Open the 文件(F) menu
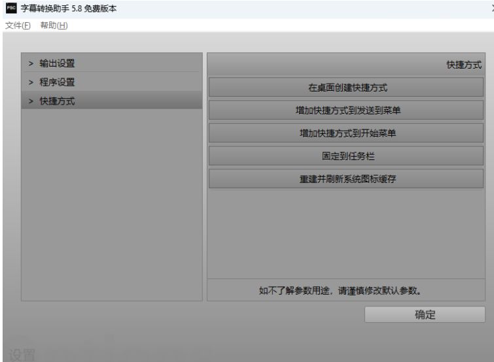 coord(18,25)
